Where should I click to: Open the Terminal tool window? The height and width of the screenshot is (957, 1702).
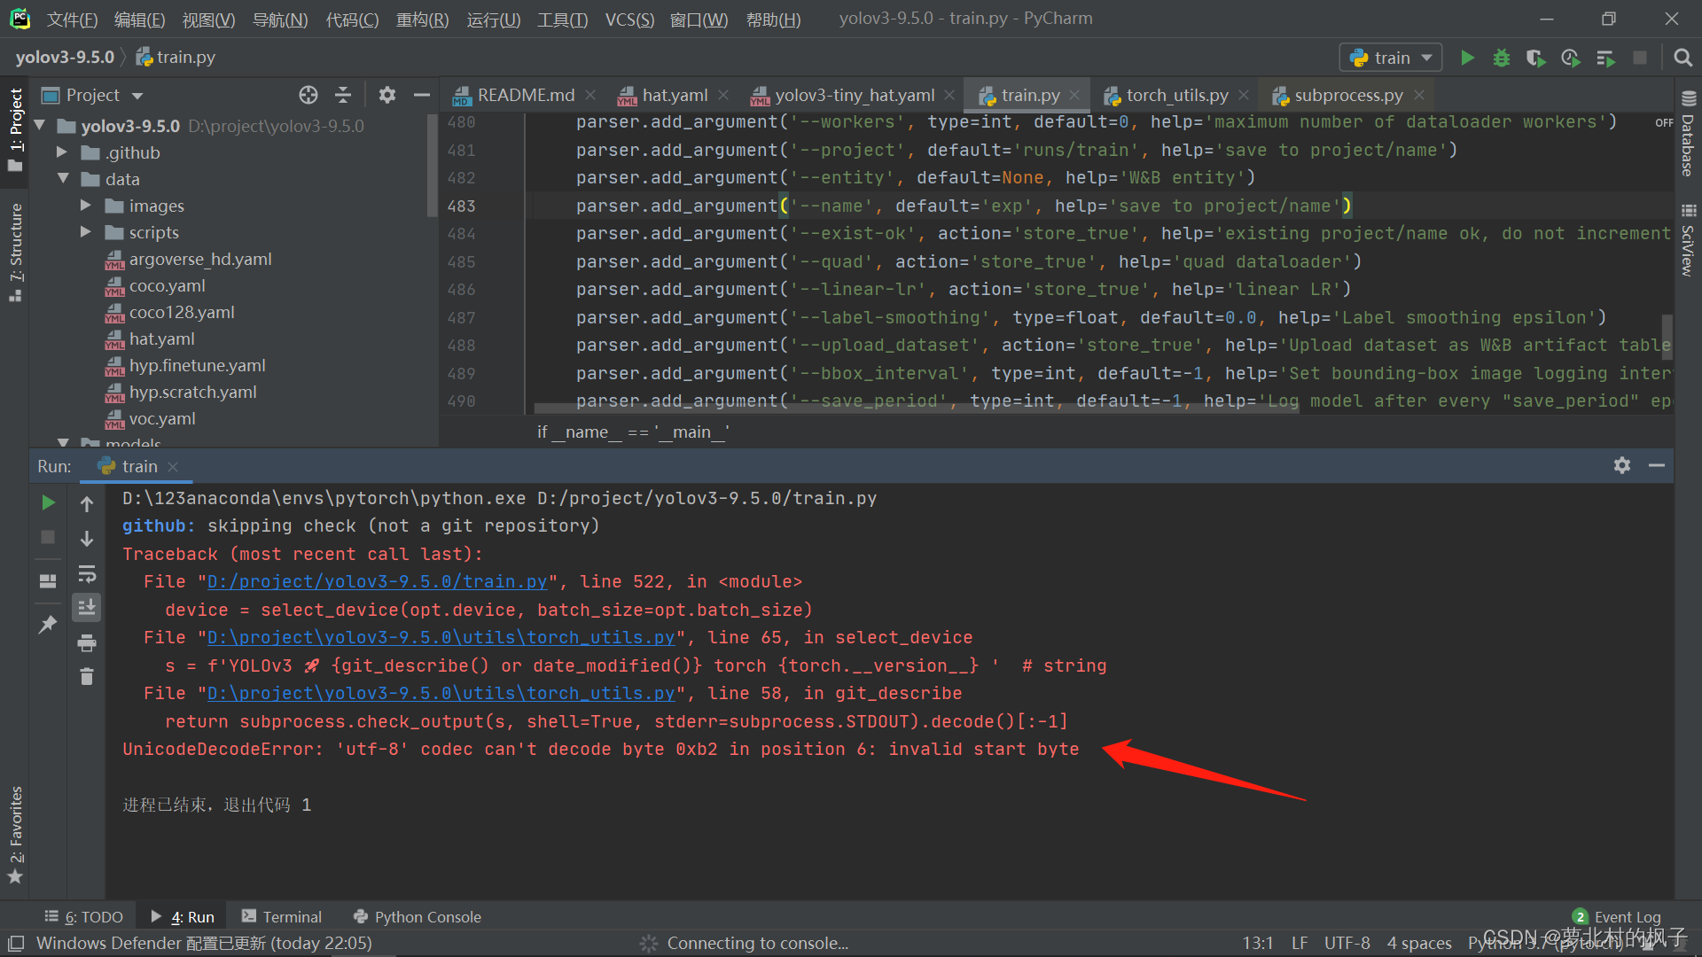(x=282, y=916)
